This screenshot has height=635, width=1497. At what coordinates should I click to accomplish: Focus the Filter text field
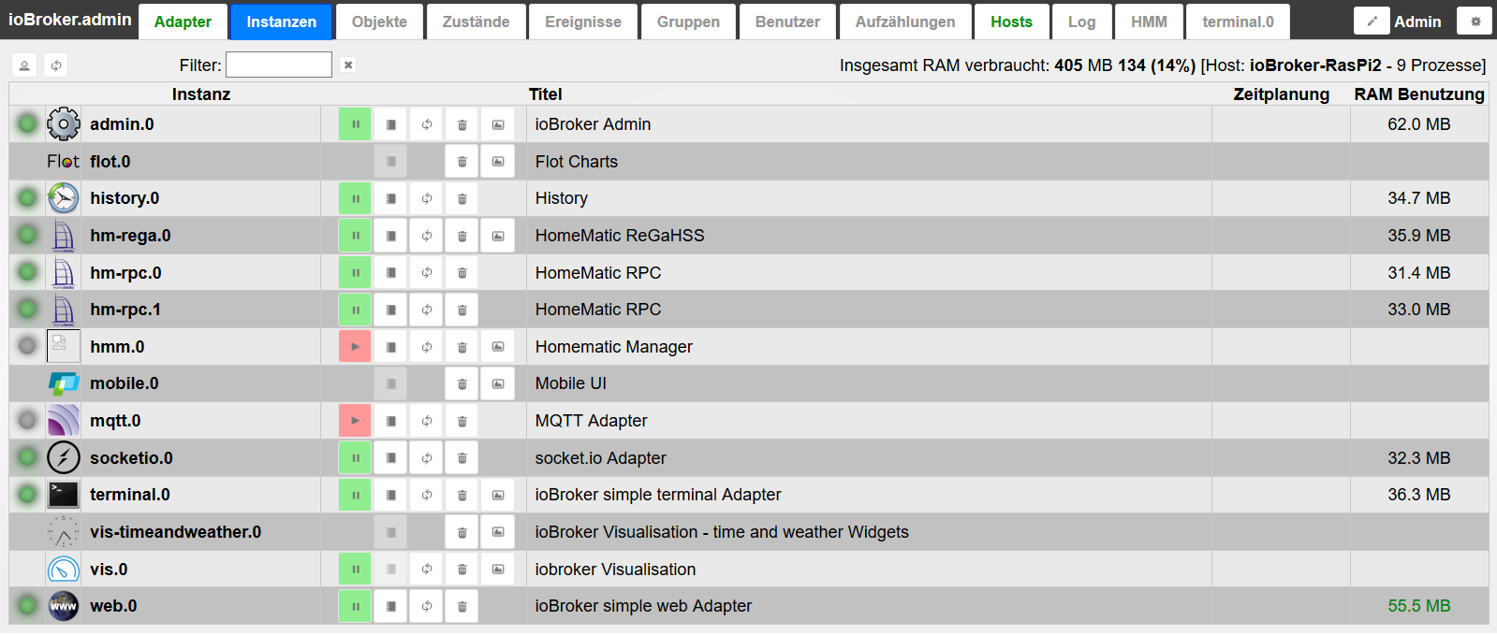(x=279, y=65)
